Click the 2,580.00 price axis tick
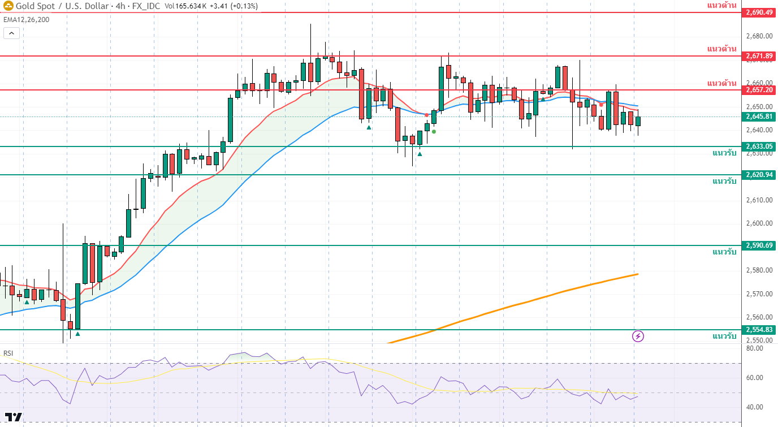This screenshot has width=778, height=427. (x=759, y=270)
